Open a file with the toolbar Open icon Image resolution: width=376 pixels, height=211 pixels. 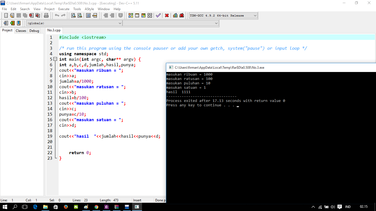pos(12,15)
